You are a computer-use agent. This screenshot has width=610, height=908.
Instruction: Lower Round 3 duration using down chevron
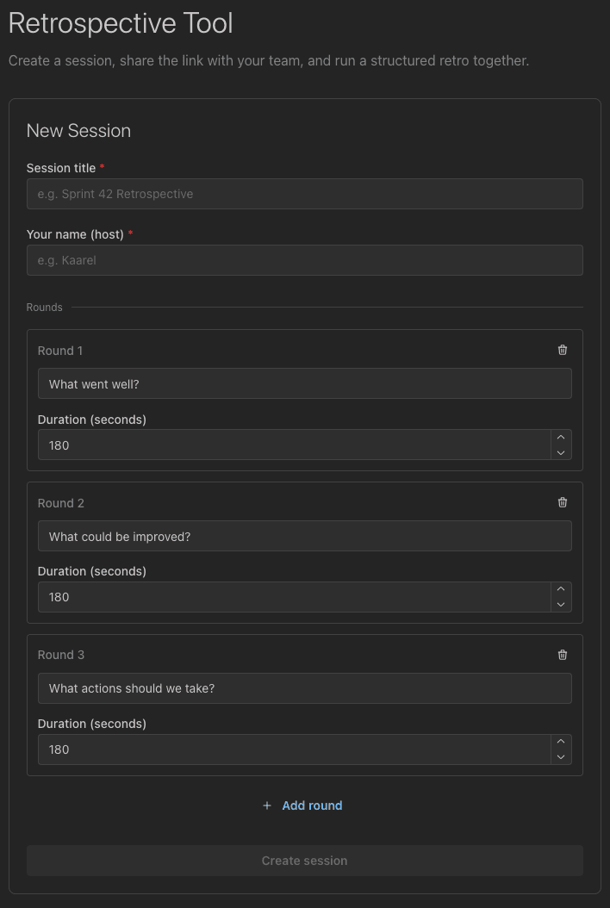point(561,757)
